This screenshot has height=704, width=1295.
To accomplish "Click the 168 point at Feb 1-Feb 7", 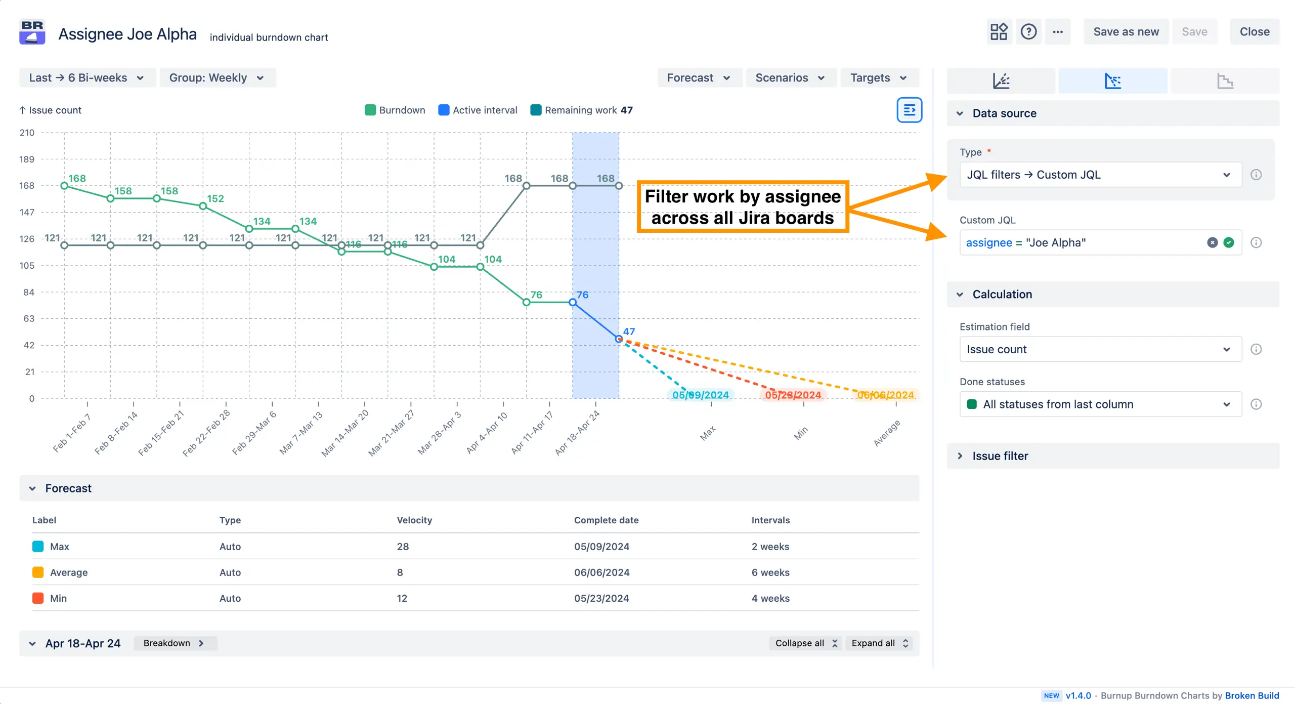I will 64,186.
